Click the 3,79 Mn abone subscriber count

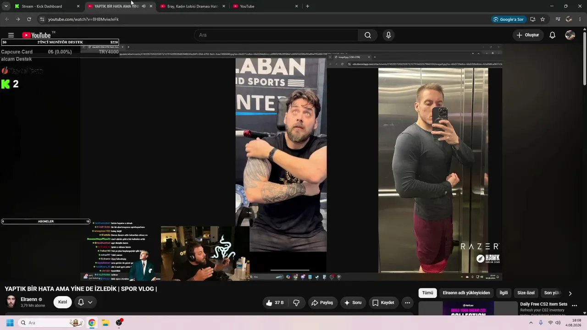(x=33, y=306)
